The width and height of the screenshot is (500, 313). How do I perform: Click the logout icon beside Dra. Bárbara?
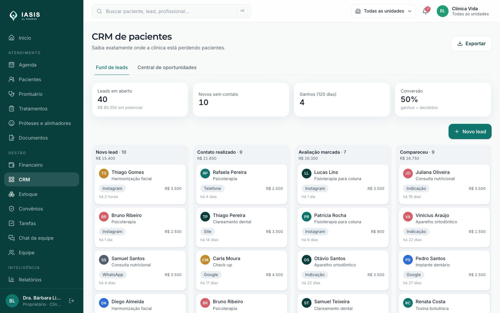(x=72, y=301)
